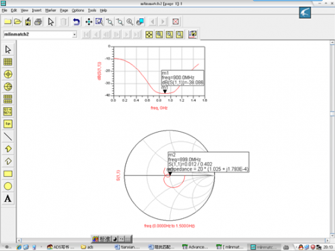Open the Tools menu
This screenshot has width=335, height=251.
92,10
